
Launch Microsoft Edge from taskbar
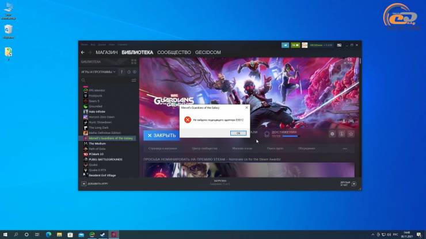(48, 234)
